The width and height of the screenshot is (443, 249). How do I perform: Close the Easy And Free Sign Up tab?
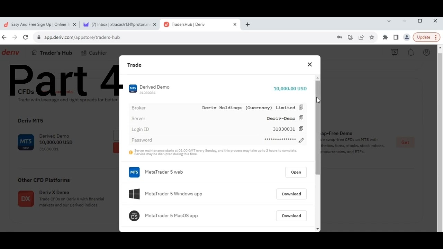[x=74, y=25]
